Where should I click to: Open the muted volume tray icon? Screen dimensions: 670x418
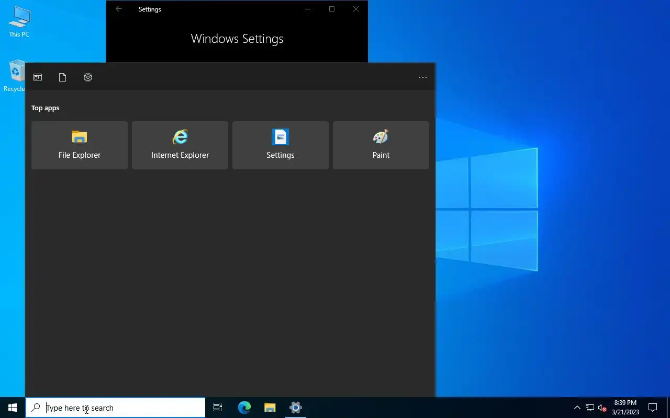click(x=602, y=408)
